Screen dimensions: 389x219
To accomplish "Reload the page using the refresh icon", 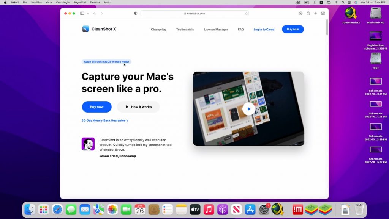I will click(x=246, y=13).
